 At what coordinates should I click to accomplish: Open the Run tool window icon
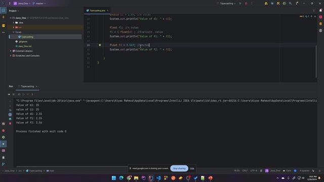coord(4,144)
